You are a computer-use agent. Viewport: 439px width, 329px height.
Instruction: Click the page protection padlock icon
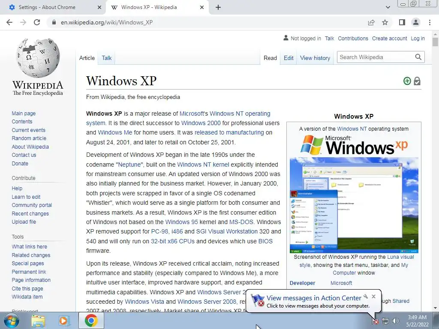pos(417,81)
